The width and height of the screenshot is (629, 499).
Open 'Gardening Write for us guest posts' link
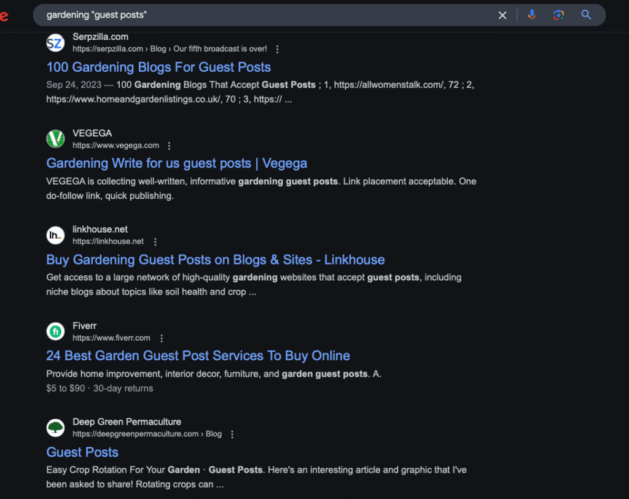(176, 163)
